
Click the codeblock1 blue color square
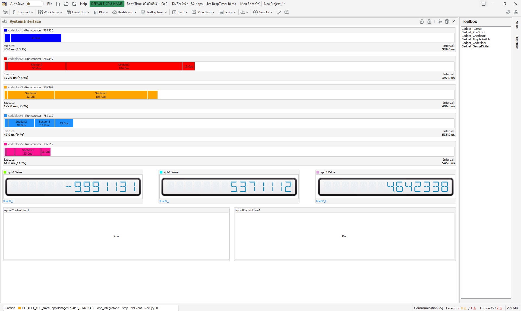pyautogui.click(x=5, y=30)
